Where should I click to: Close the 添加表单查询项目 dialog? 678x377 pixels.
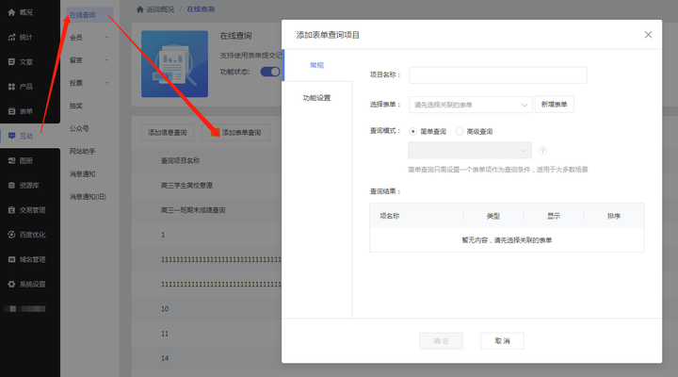(648, 35)
